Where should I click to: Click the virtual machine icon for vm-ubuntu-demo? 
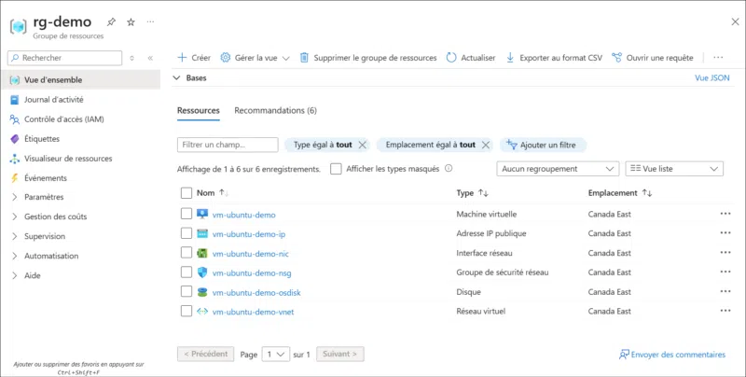(x=202, y=215)
